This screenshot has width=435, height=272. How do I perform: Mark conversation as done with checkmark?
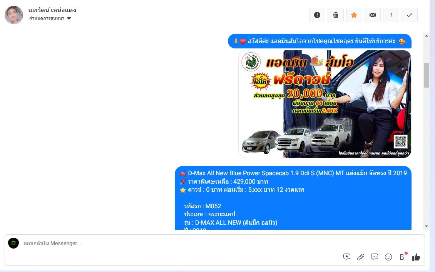click(x=410, y=15)
